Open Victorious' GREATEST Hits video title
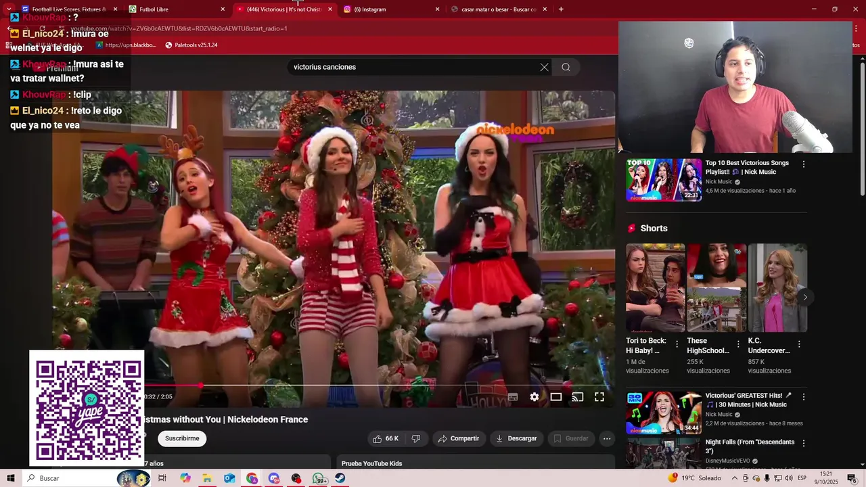Image resolution: width=866 pixels, height=487 pixels. click(x=748, y=400)
